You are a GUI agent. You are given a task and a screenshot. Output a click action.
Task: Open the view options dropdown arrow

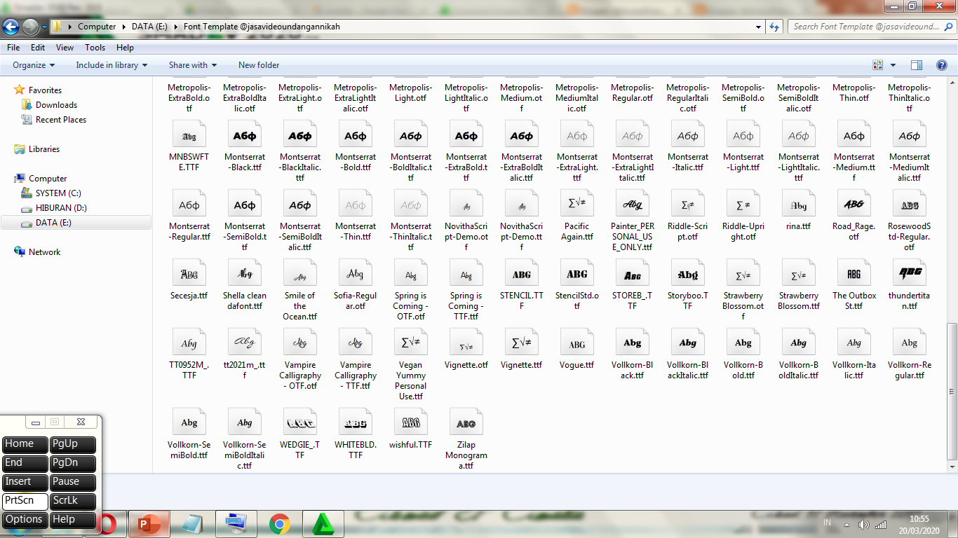(893, 65)
